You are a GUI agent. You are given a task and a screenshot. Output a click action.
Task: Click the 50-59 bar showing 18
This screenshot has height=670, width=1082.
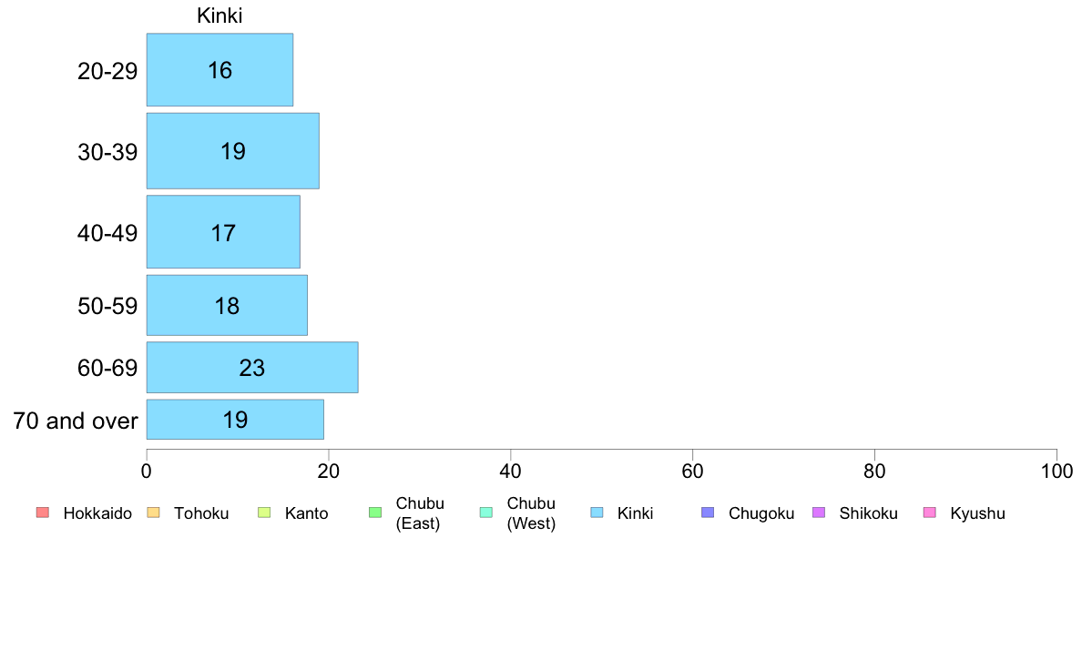227,305
